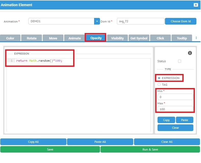Select the Get Symbol tab

pos(139,38)
